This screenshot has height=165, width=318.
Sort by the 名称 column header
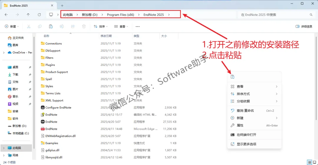point(46,36)
